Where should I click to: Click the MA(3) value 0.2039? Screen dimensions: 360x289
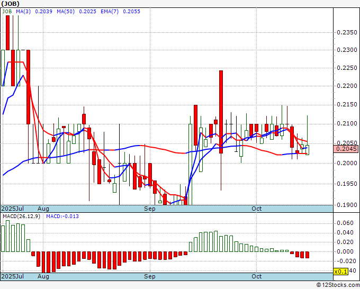pyautogui.click(x=43, y=12)
